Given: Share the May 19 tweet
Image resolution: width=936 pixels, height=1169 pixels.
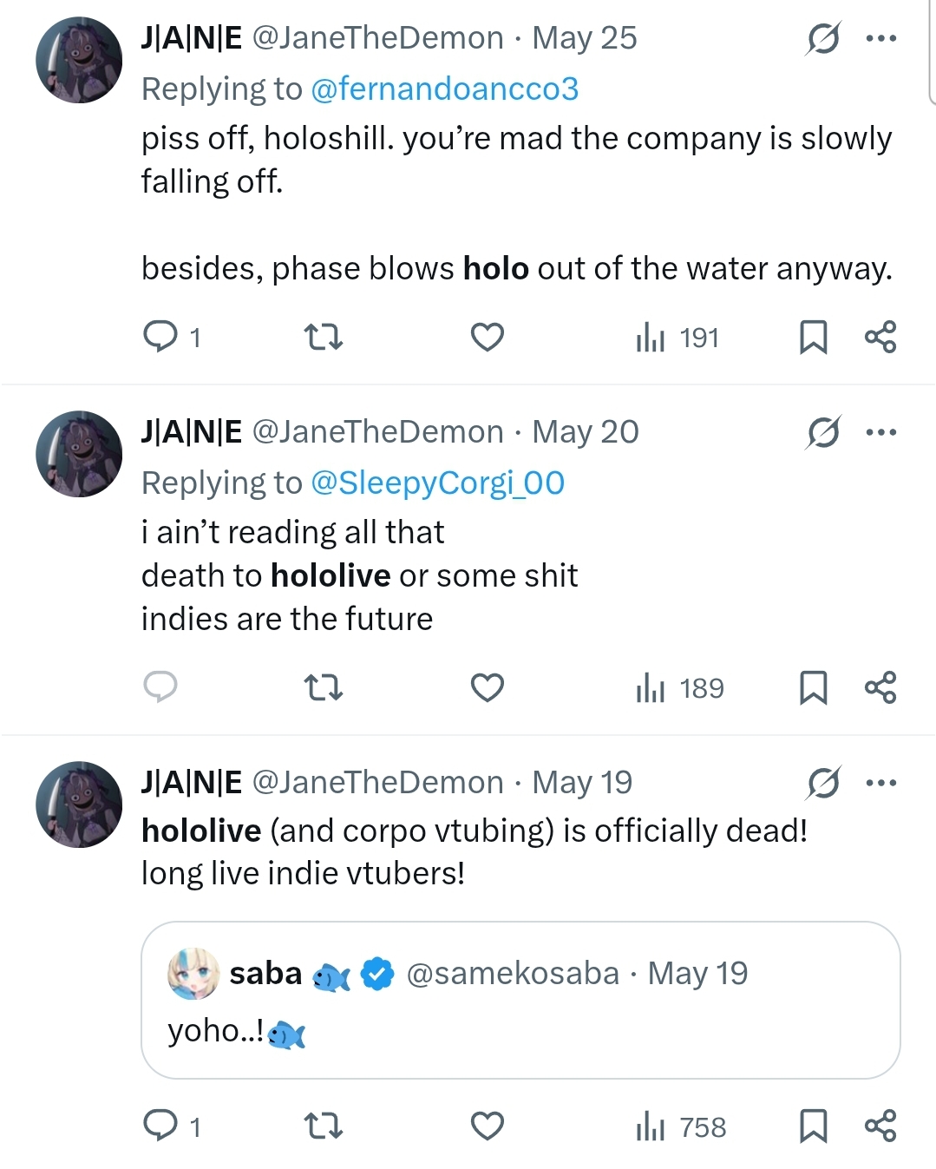Looking at the screenshot, I should 880,1126.
